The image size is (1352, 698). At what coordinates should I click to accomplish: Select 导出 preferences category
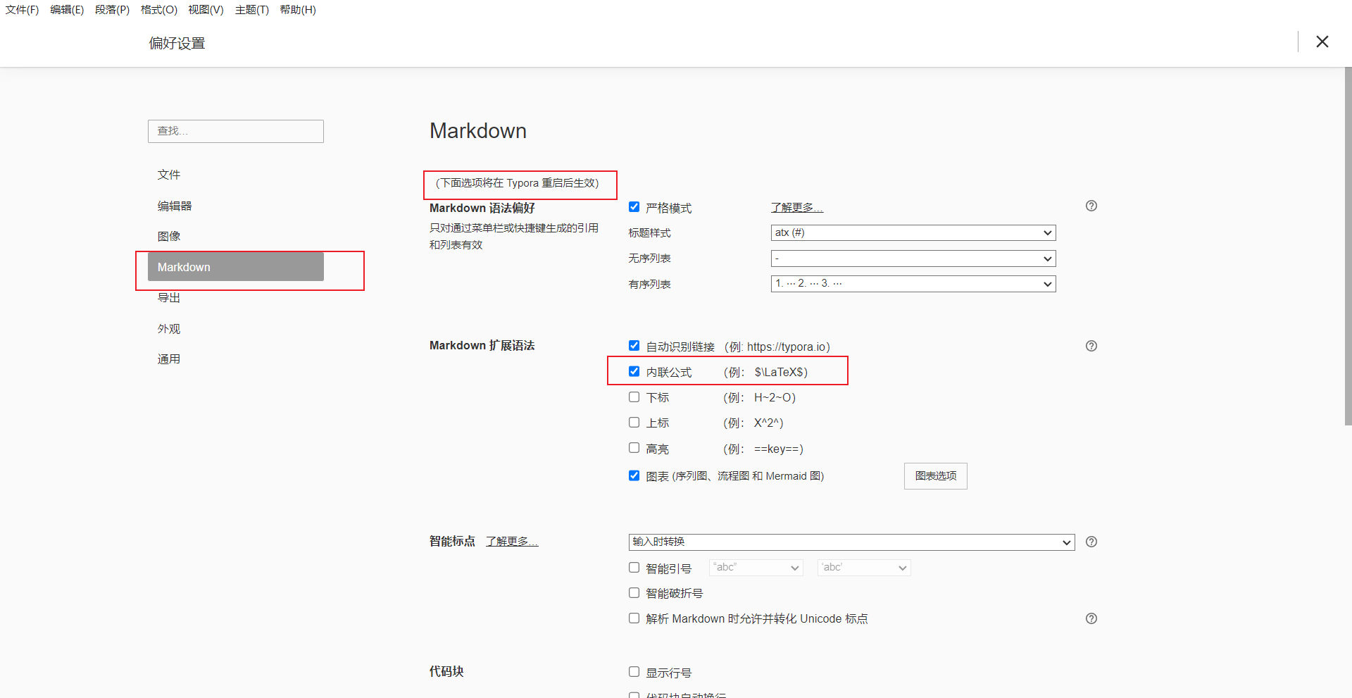tap(236, 298)
